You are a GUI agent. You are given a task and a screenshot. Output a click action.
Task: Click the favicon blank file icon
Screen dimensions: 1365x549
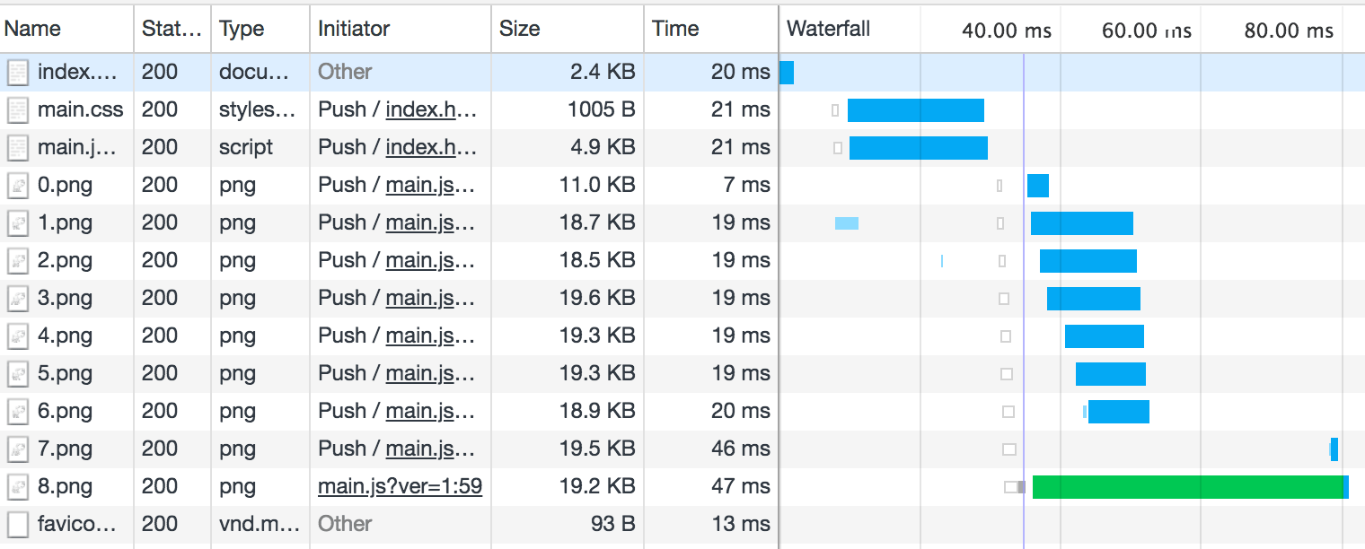pyautogui.click(x=18, y=524)
